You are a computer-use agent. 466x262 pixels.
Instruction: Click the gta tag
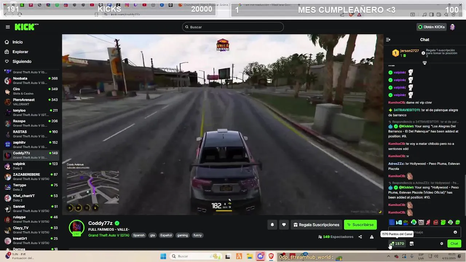tap(153, 235)
